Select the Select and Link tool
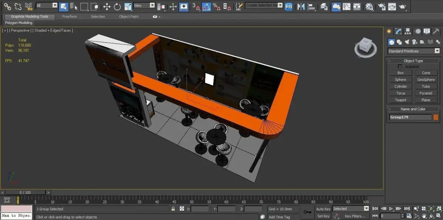This screenshot has width=443, height=220. 7,6
